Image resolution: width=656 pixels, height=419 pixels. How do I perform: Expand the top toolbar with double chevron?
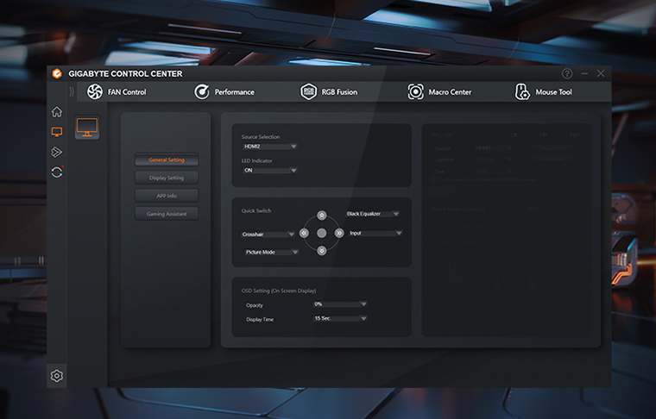tap(72, 91)
